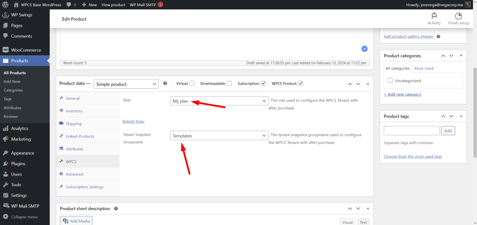
Task: Select the WP Swings menu icon
Action: coord(6,15)
